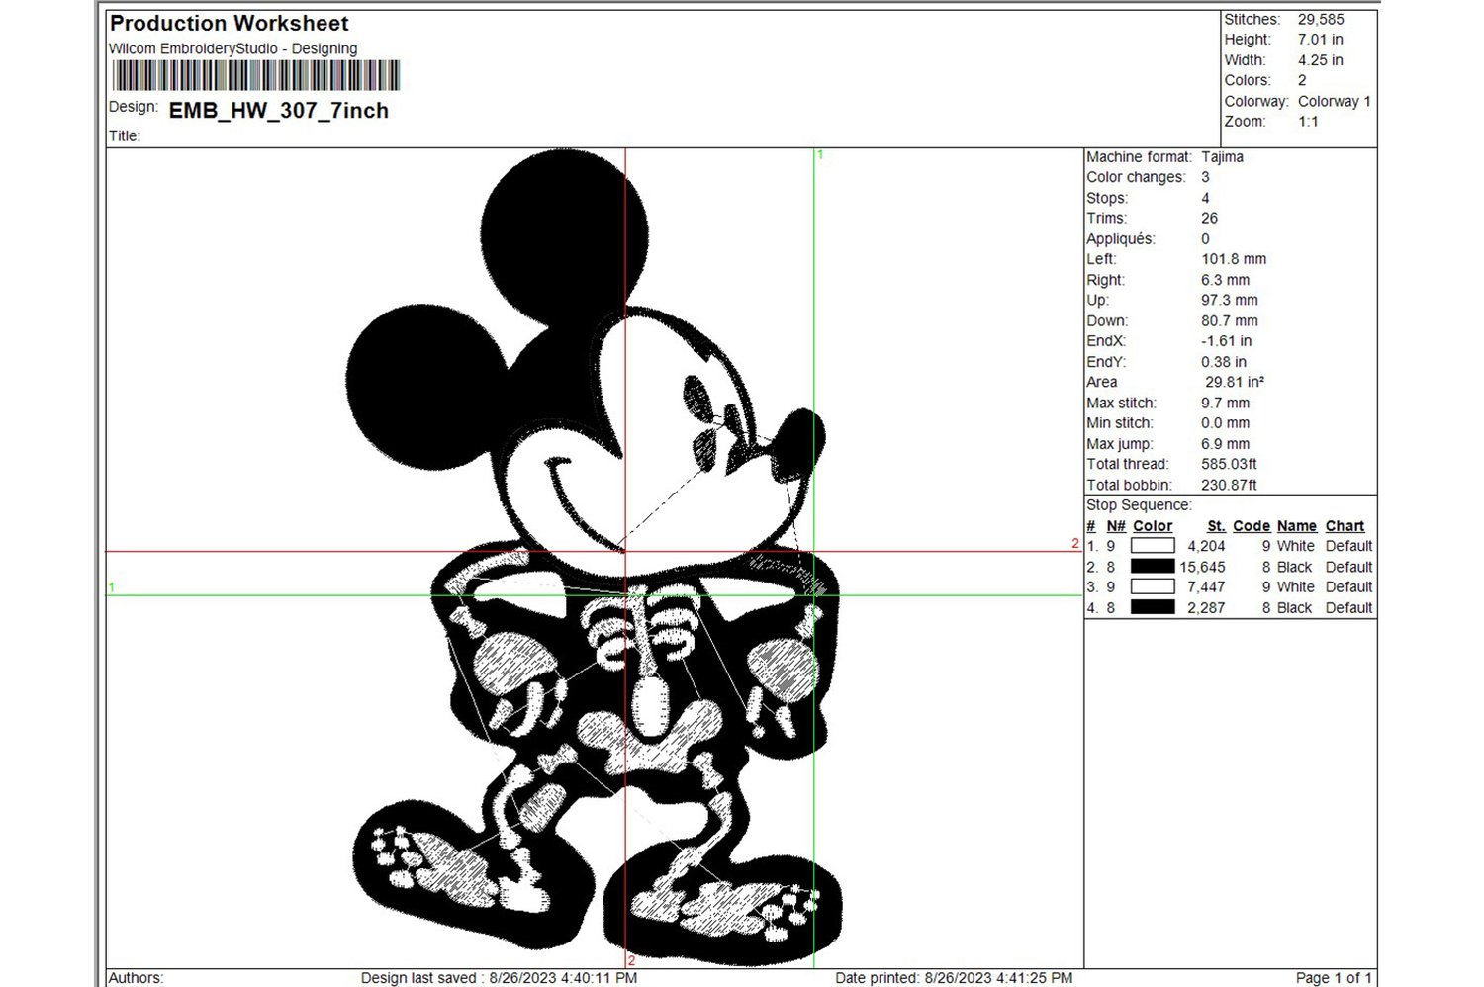Select the black swatch in stop row 4
This screenshot has width=1484, height=987.
(1153, 608)
